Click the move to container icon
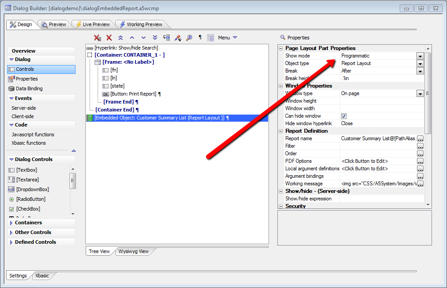 [167, 38]
